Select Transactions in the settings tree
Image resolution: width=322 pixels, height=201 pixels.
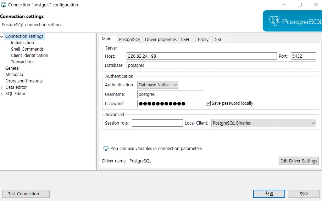pos(23,62)
